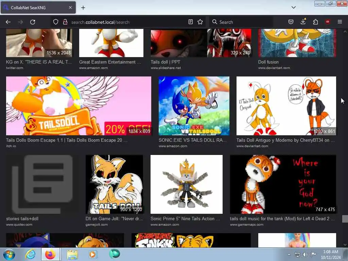The width and height of the screenshot is (348, 261).
Task: Open 'Where is your God now?' image
Action: (283, 184)
